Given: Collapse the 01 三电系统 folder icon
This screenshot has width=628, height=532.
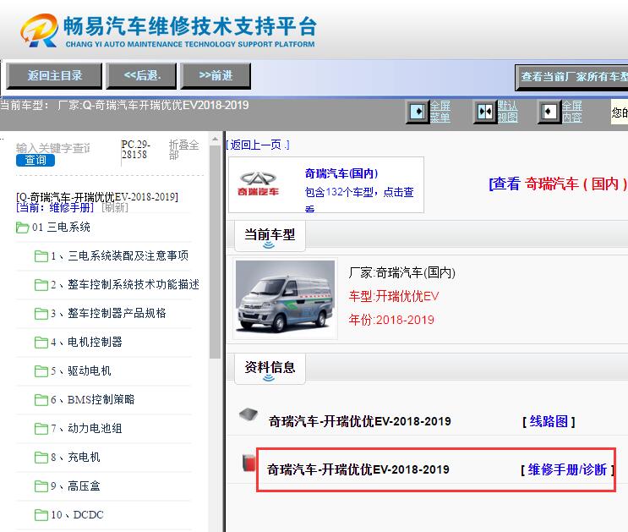Looking at the screenshot, I should point(22,228).
